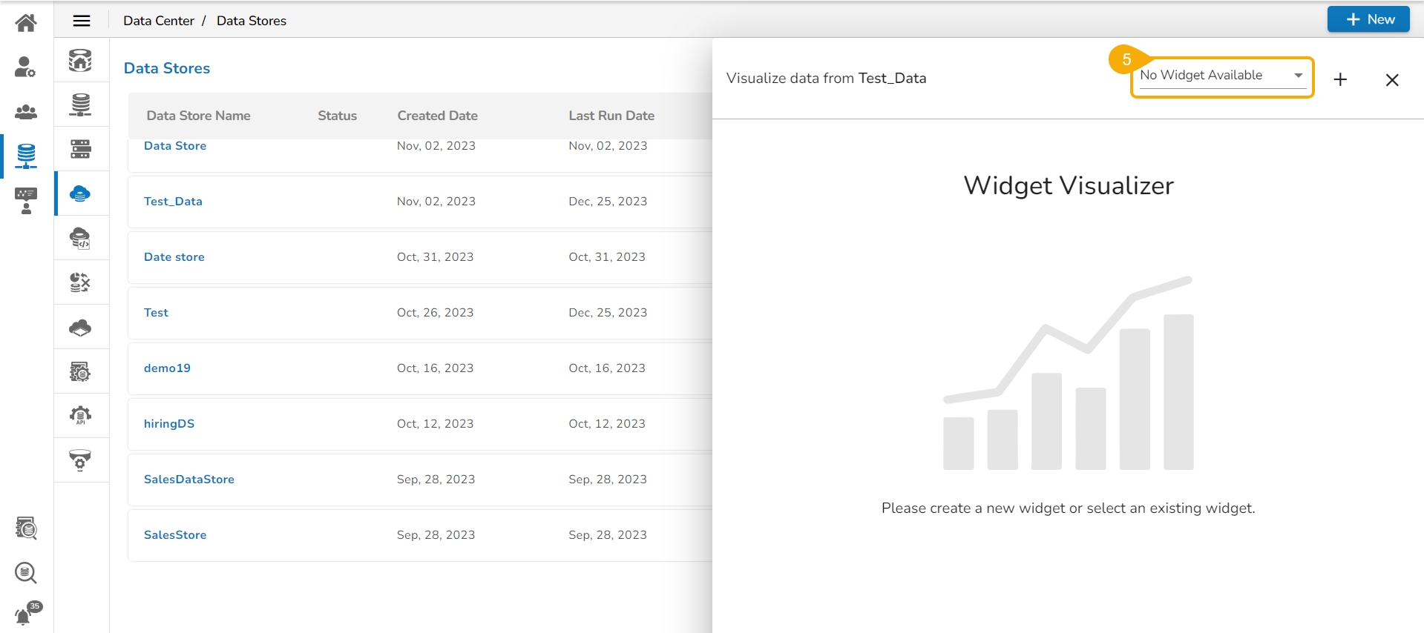Select the blue cloud data store icon
Viewport: 1424px width, 633px height.
80,193
